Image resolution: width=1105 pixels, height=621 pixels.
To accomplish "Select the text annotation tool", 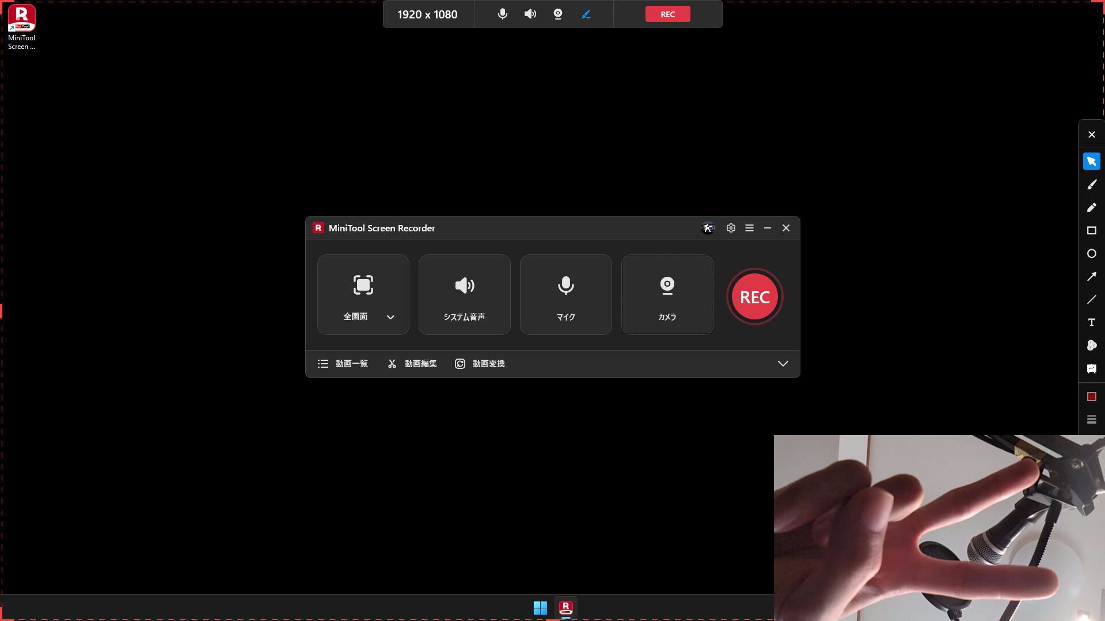I will (x=1091, y=323).
